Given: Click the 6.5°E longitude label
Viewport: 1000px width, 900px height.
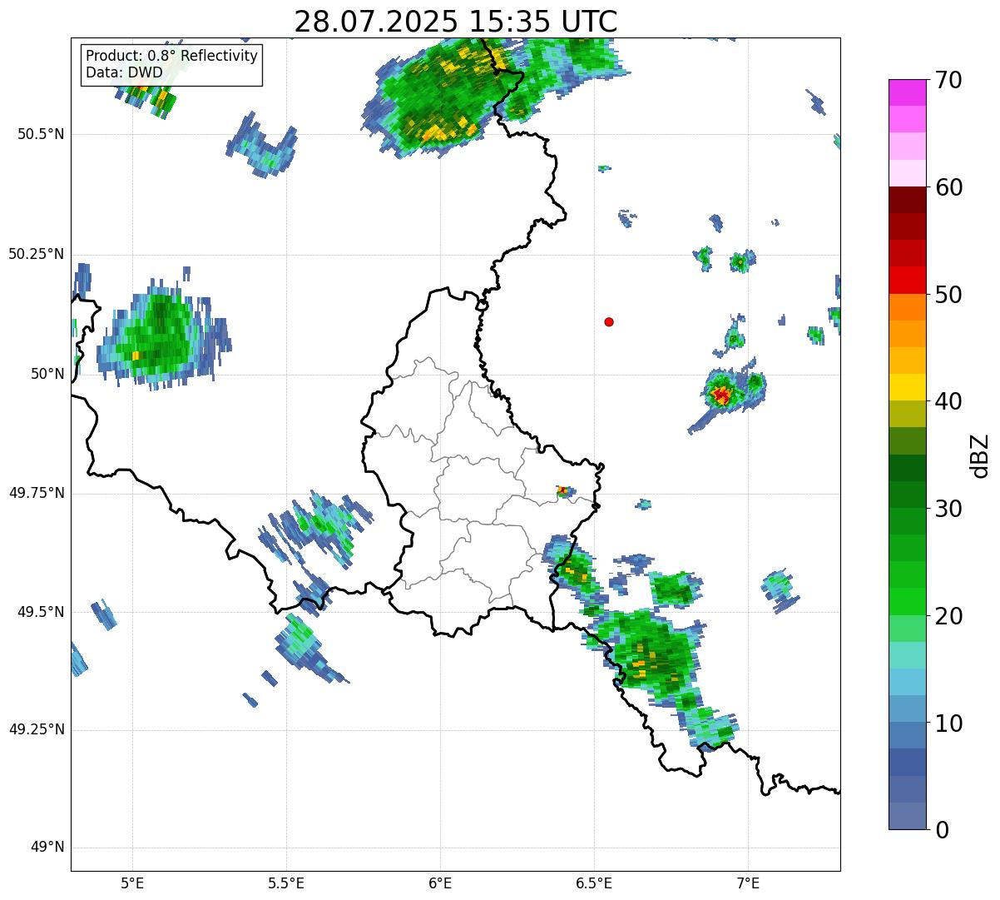Looking at the screenshot, I should tap(594, 883).
